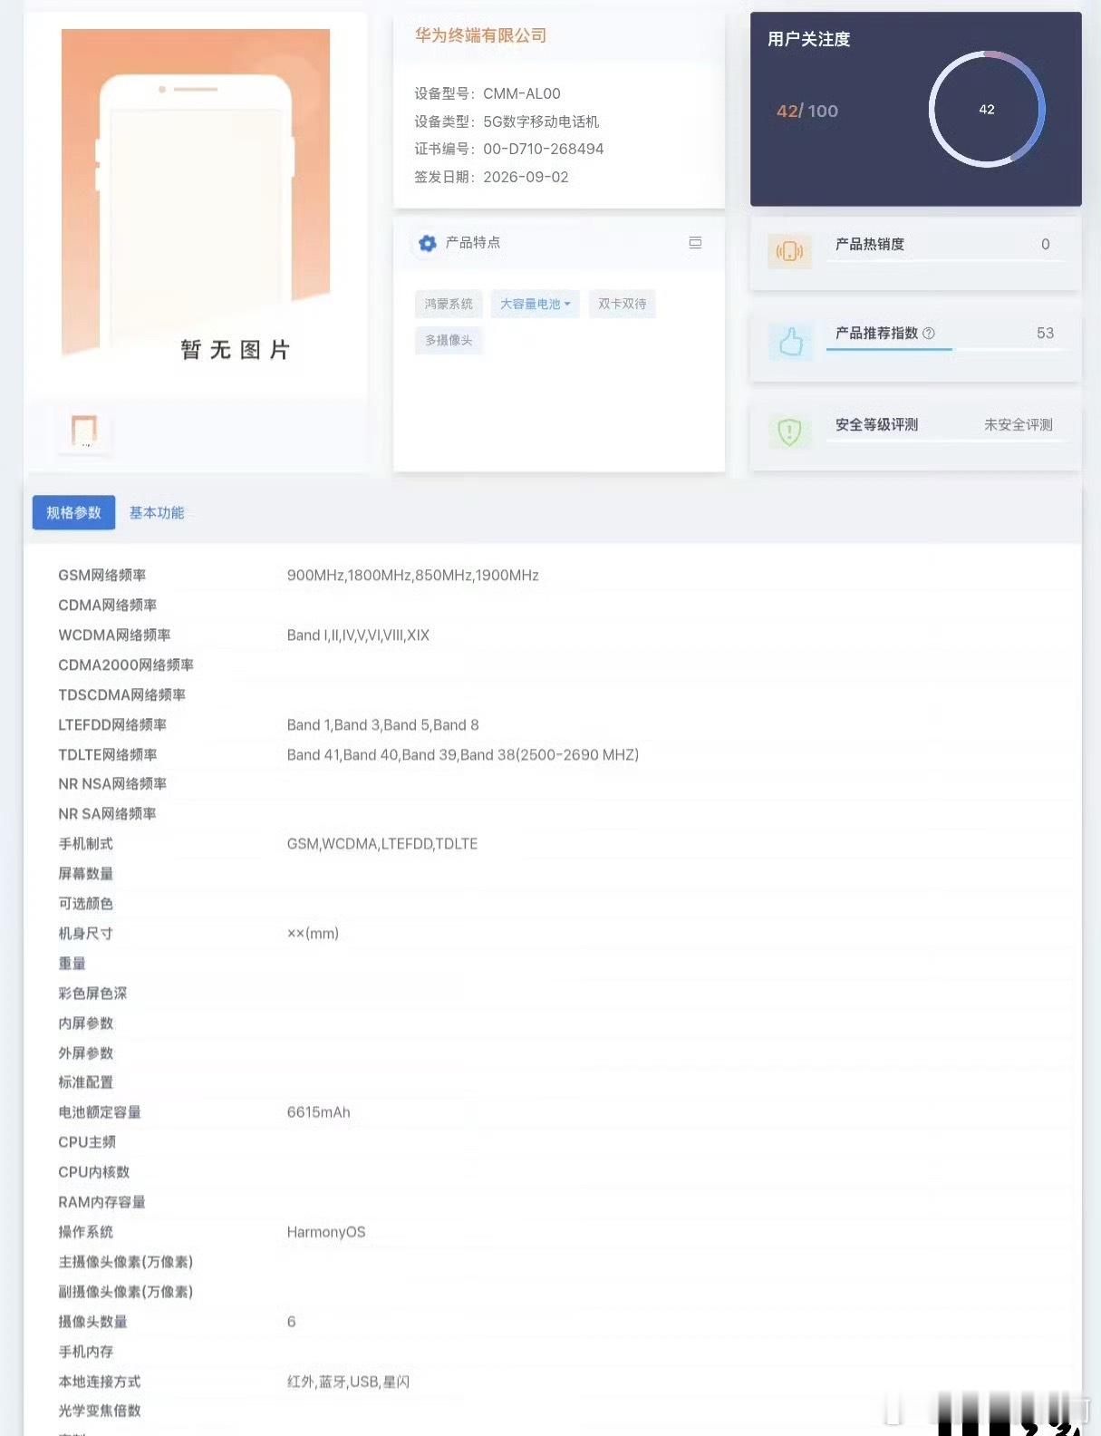This screenshot has height=1436, width=1101.
Task: Click the 可选颜色 row label
Action: point(86,903)
